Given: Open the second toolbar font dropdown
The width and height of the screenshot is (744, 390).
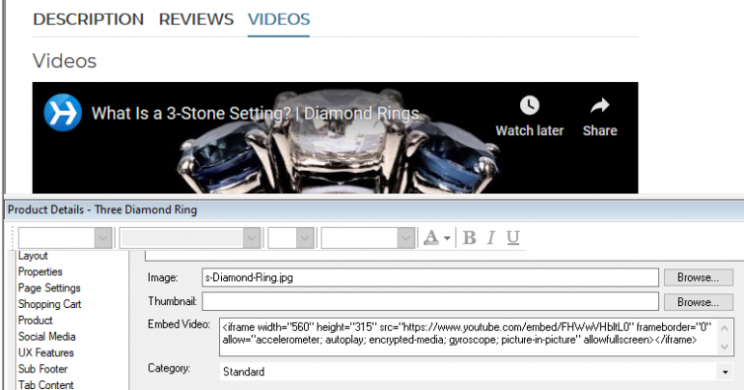Looking at the screenshot, I should tap(189, 238).
